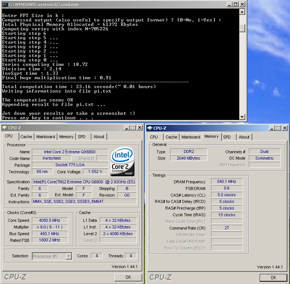Click the DRAM Frequency 540.1 MHz value
Screen dimensions: 290x284
click(x=227, y=181)
